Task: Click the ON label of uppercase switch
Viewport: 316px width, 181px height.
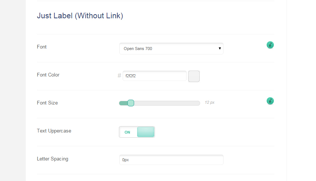Action: pyautogui.click(x=127, y=132)
